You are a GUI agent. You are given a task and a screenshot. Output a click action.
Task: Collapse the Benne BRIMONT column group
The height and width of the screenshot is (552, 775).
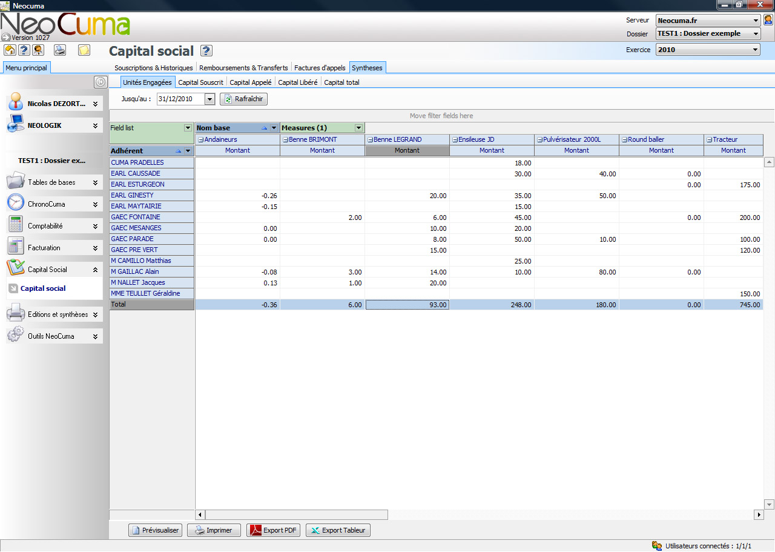pyautogui.click(x=285, y=139)
